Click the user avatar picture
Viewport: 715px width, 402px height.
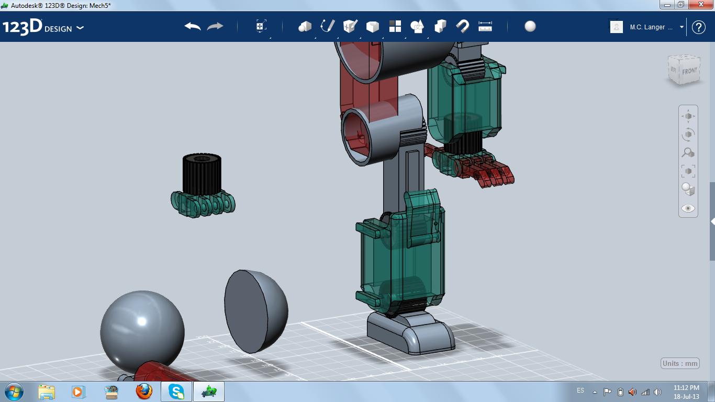(x=617, y=27)
